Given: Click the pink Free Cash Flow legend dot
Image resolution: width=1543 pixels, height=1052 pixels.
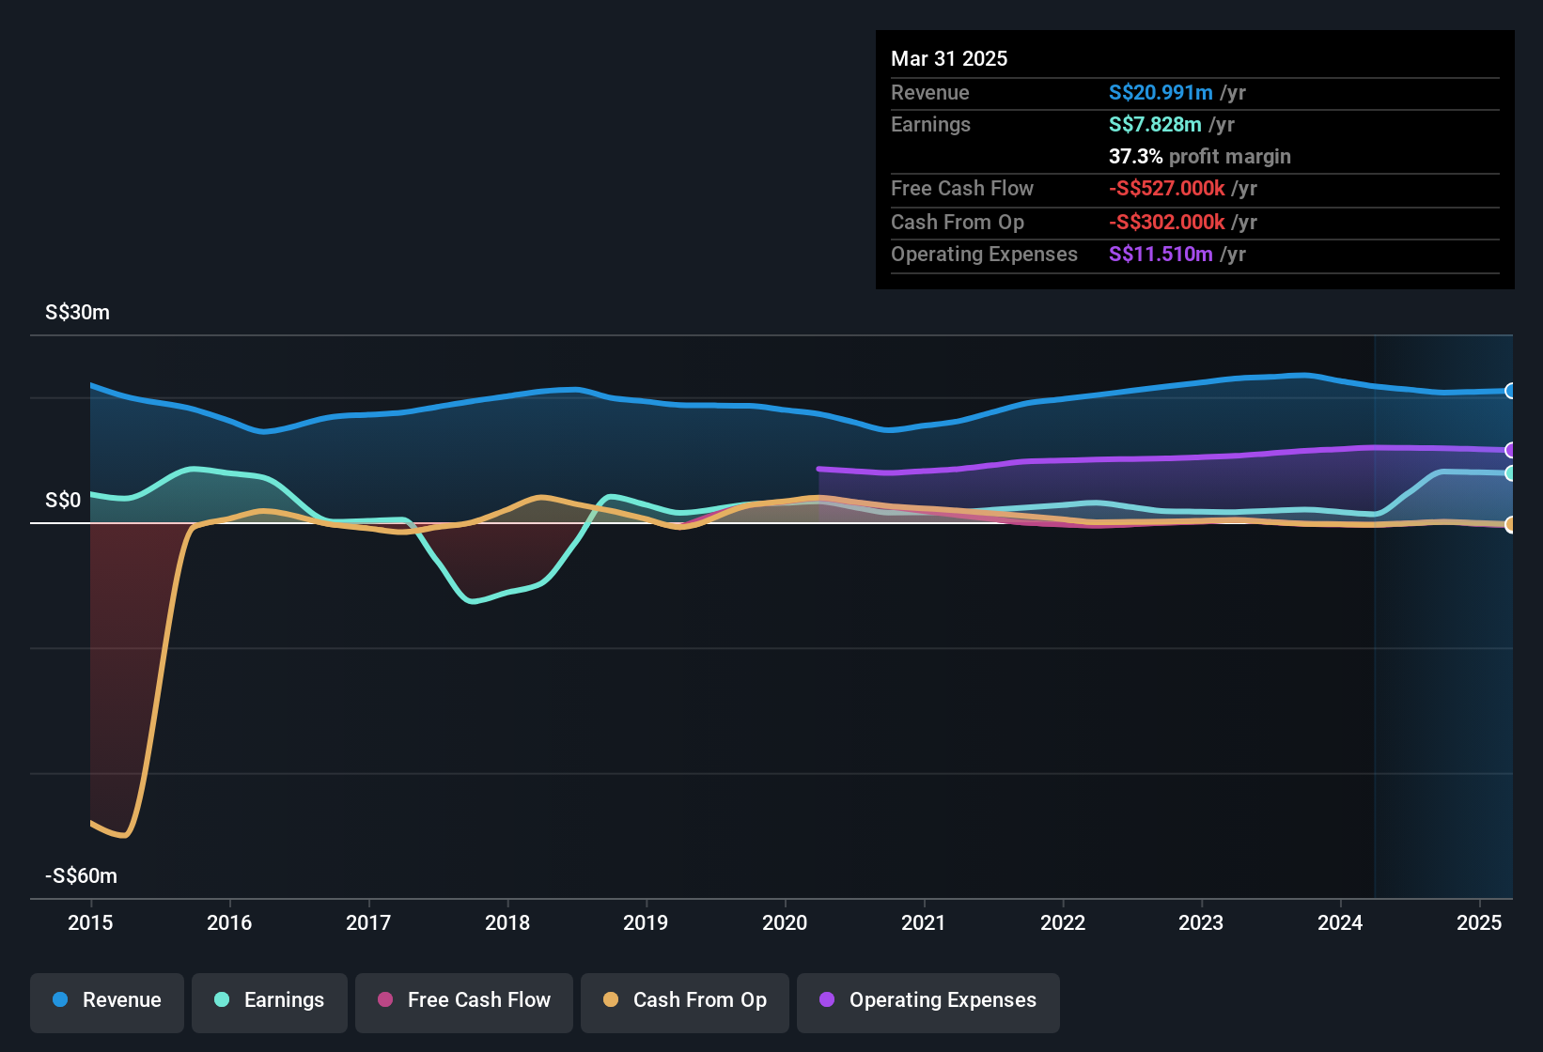Looking at the screenshot, I should pos(384,1000).
